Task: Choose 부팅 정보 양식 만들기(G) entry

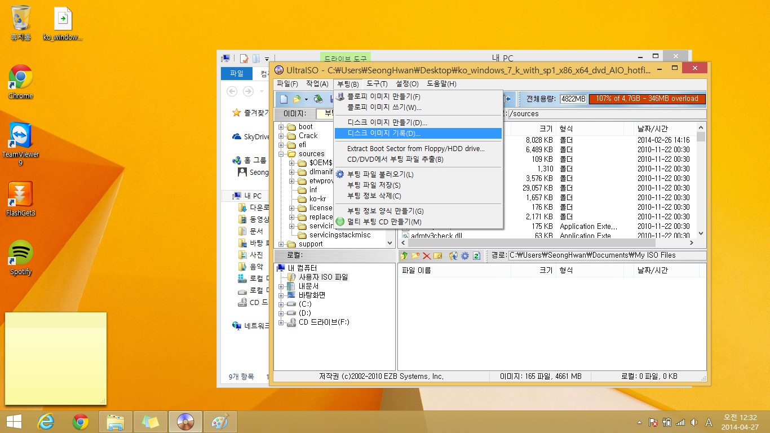Action: click(418, 211)
